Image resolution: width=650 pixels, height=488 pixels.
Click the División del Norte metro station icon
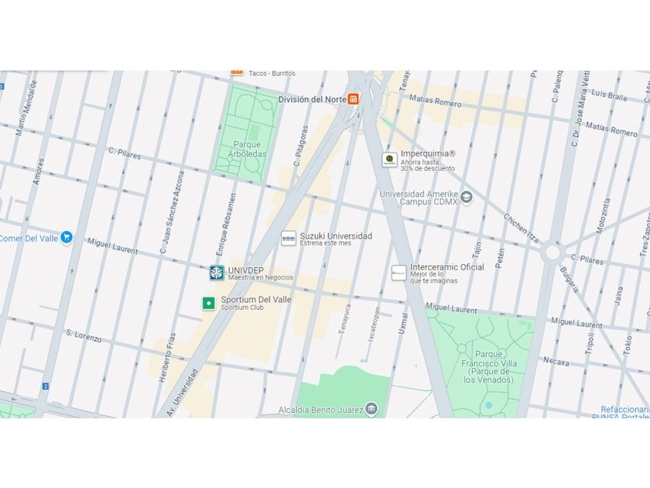(353, 99)
